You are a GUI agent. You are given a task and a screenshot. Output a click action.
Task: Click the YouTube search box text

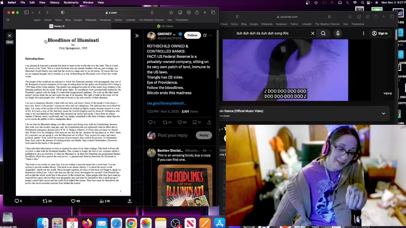[x=262, y=33]
